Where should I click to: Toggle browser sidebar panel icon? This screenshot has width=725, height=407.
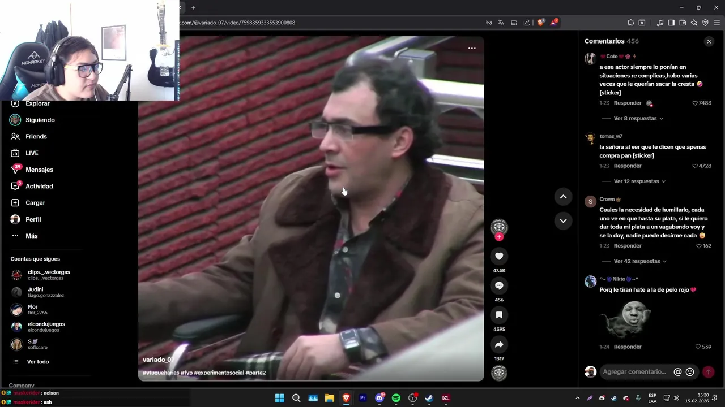click(x=671, y=23)
